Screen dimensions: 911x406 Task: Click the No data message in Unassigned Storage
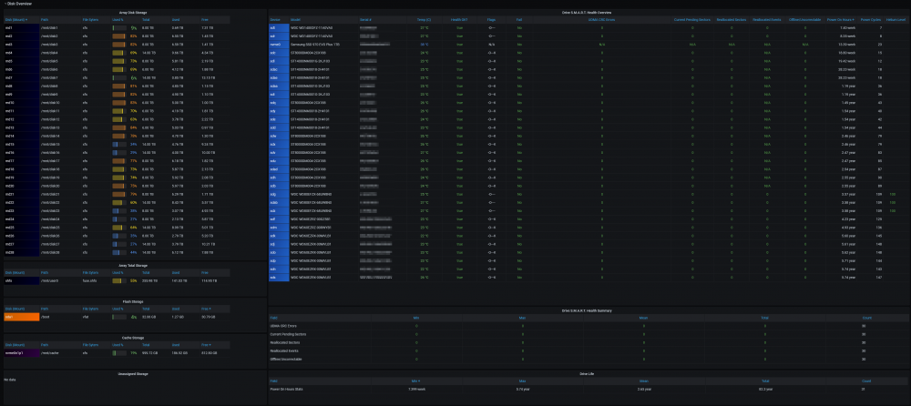click(10, 380)
